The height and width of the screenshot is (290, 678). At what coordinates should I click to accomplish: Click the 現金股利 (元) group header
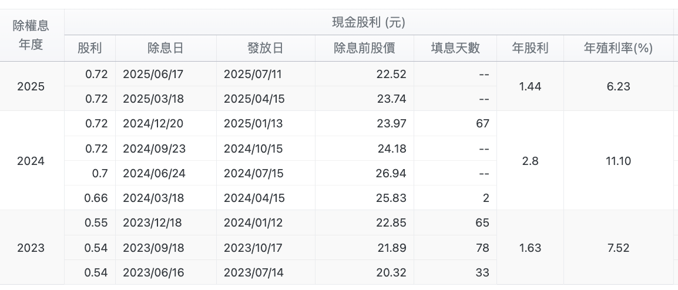(x=369, y=22)
